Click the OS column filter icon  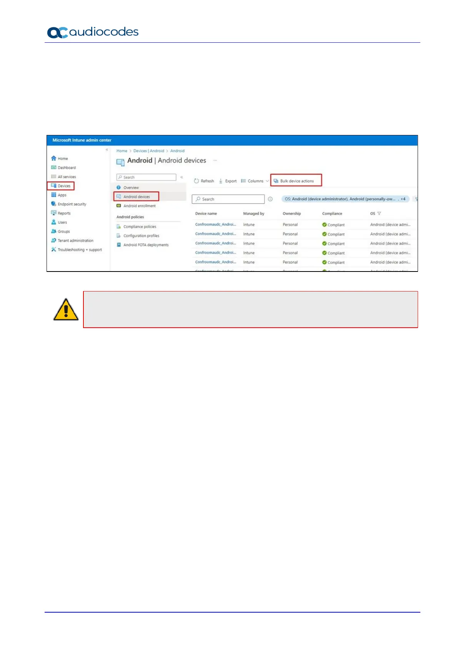pos(379,213)
